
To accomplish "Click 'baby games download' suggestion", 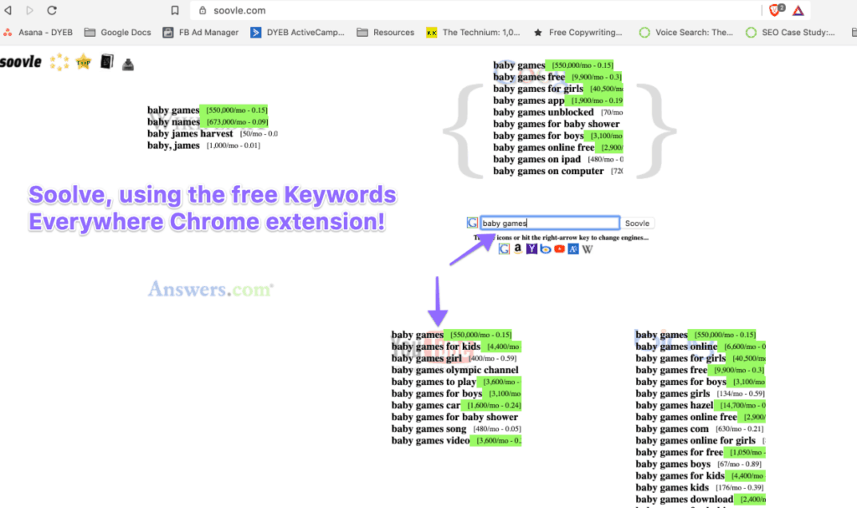I will coord(685,500).
